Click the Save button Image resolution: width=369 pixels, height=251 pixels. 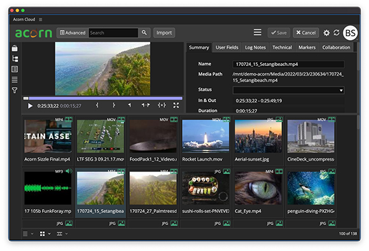tap(279, 32)
